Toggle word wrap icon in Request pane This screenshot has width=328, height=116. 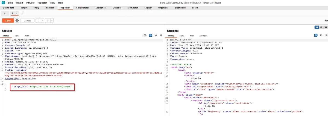[151, 36]
